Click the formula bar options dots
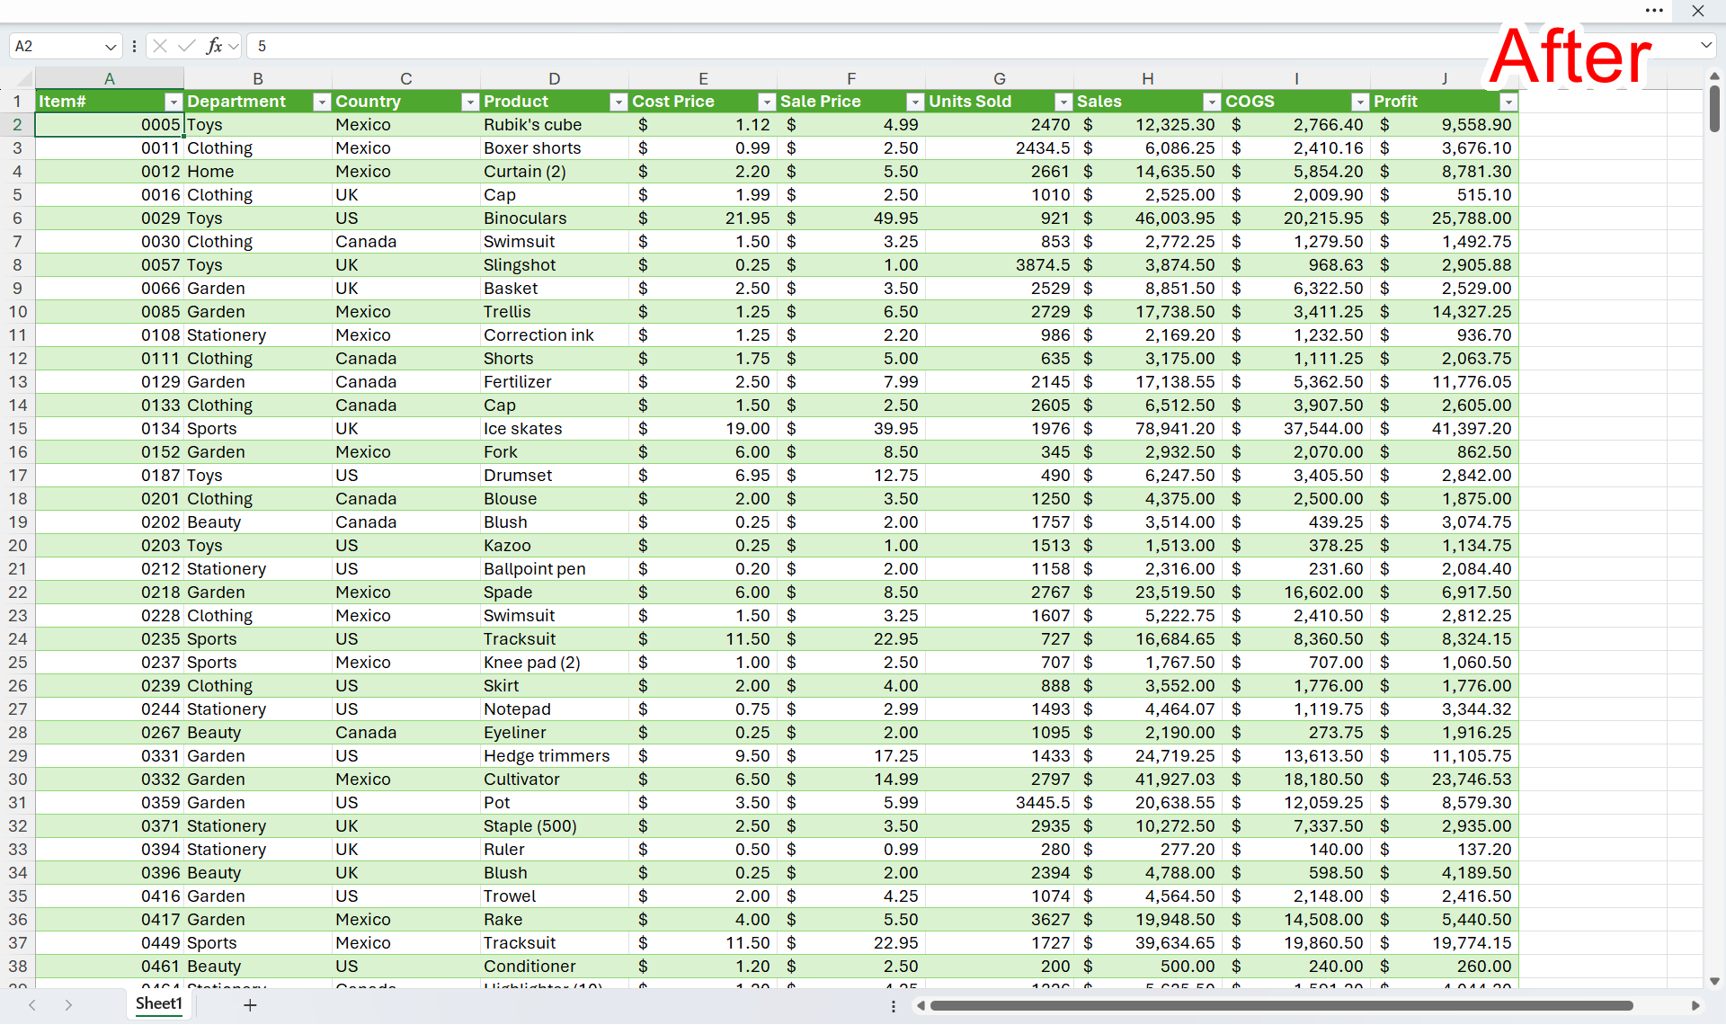 [x=134, y=46]
